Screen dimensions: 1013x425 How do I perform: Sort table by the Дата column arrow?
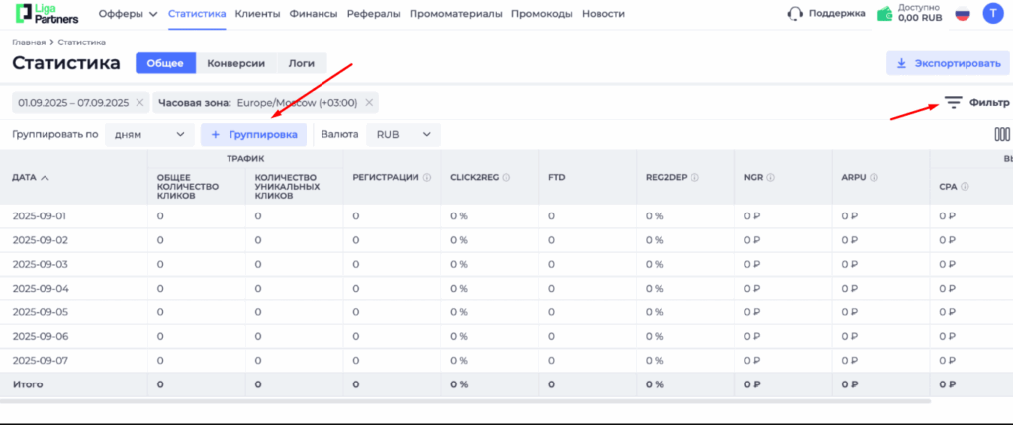tap(45, 178)
